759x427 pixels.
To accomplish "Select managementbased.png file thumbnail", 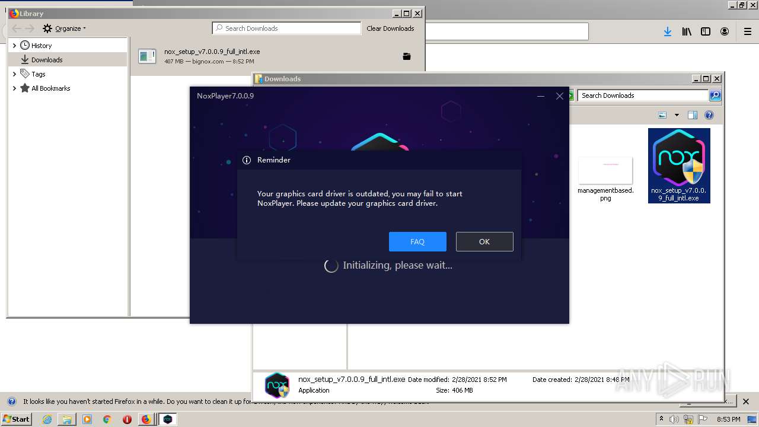I will [605, 171].
